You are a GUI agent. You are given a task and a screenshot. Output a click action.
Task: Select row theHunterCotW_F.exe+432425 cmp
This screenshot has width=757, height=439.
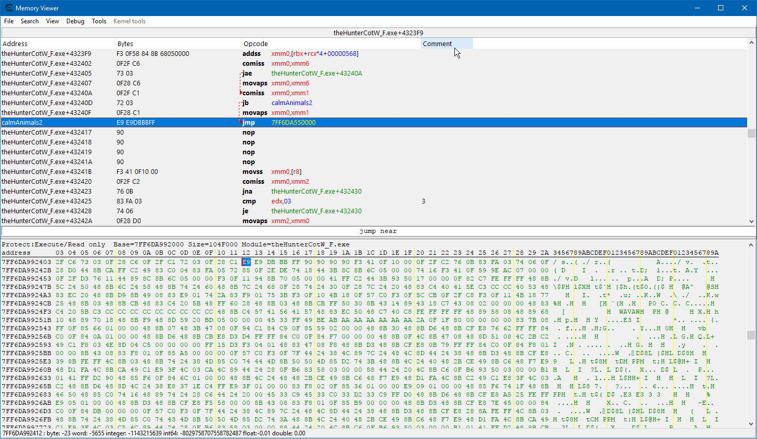pos(374,201)
